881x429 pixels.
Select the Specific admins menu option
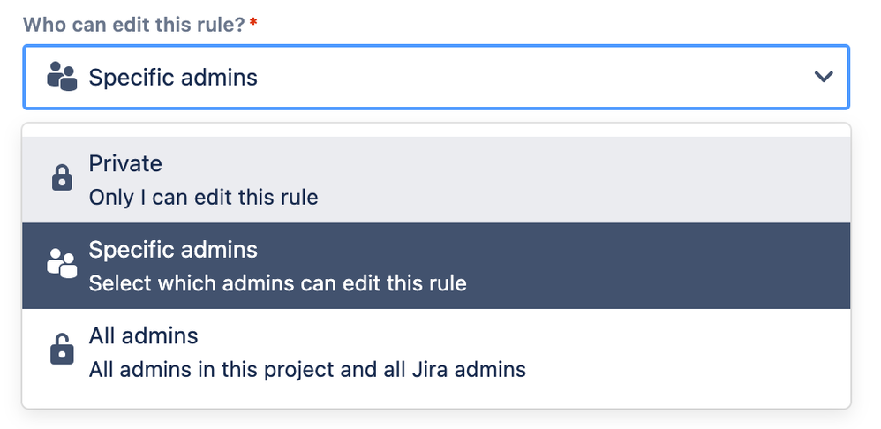point(436,266)
